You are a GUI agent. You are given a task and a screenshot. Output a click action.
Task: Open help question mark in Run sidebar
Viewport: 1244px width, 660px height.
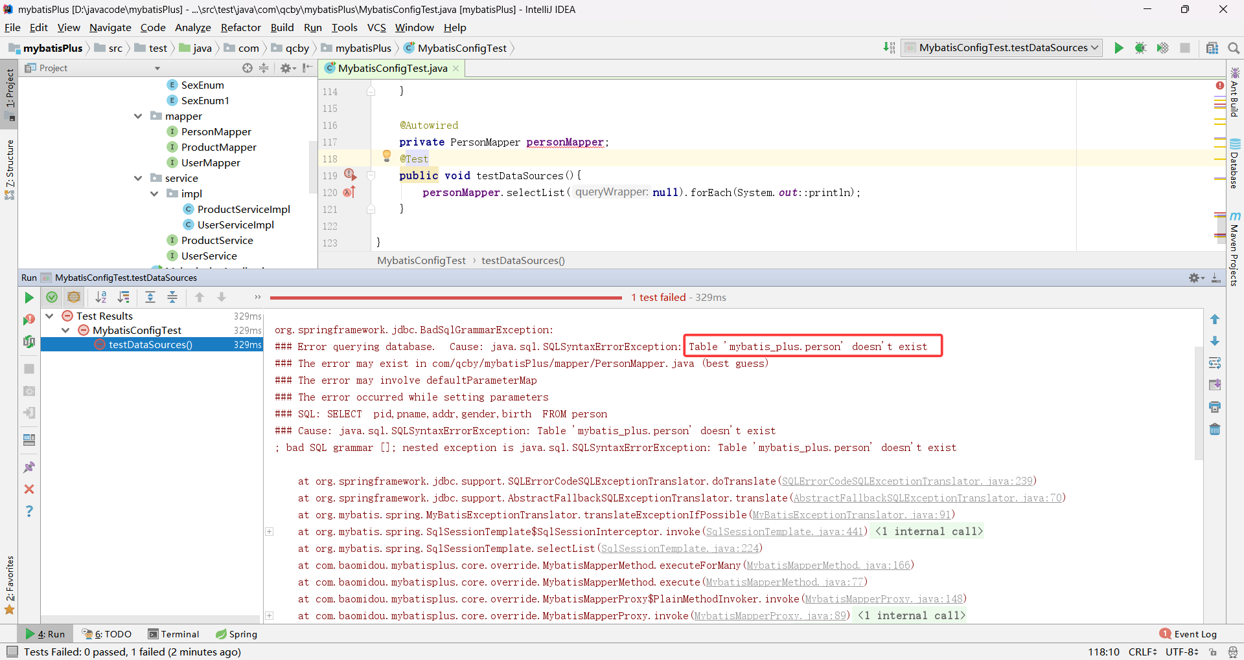pyautogui.click(x=29, y=511)
